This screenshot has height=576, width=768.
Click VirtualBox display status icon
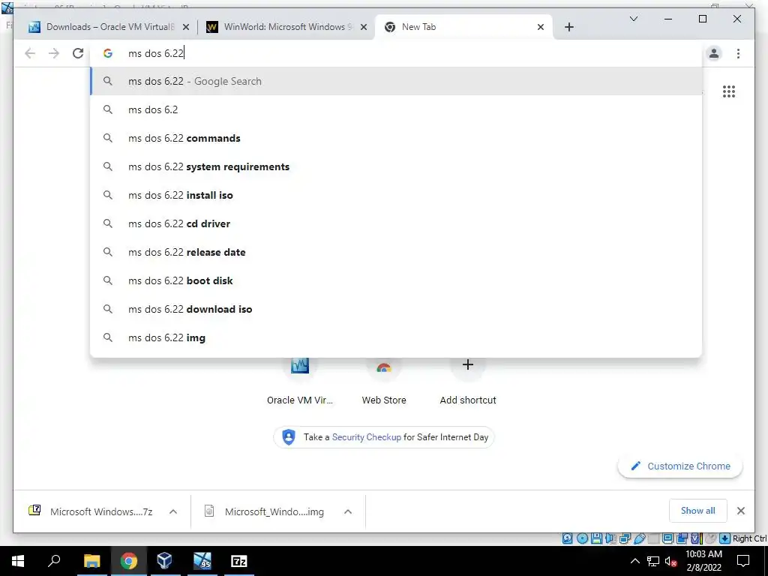point(667,538)
